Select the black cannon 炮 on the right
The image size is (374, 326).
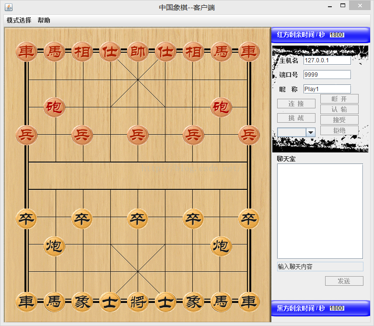click(222, 246)
